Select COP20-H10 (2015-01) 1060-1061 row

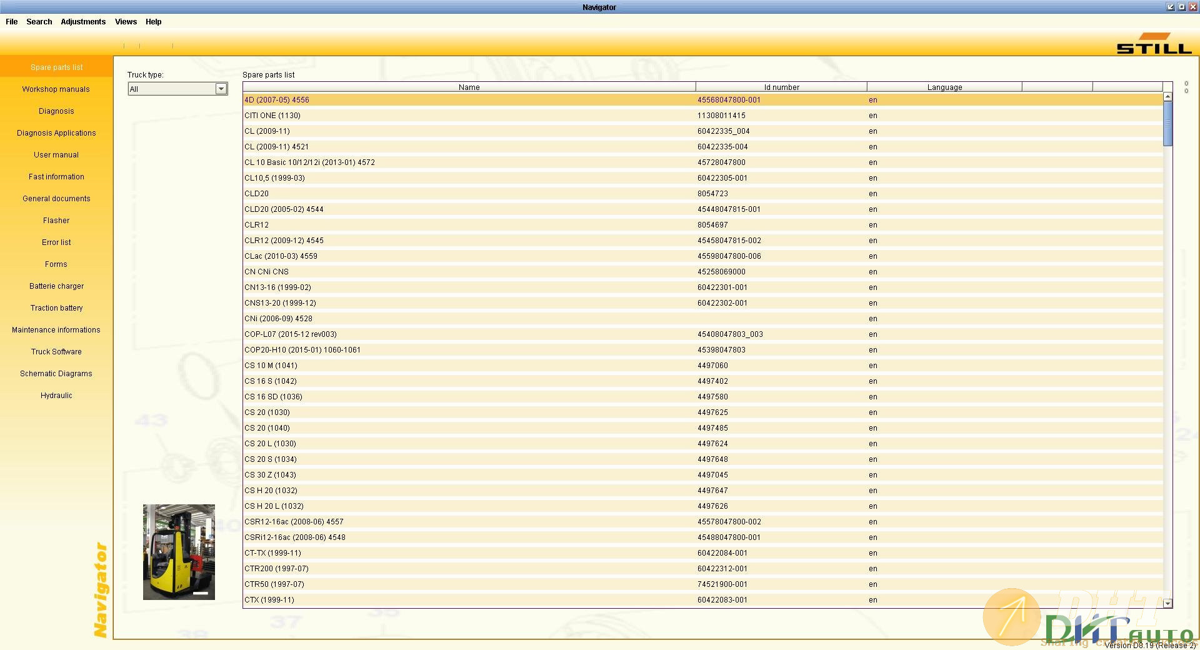[702, 350]
